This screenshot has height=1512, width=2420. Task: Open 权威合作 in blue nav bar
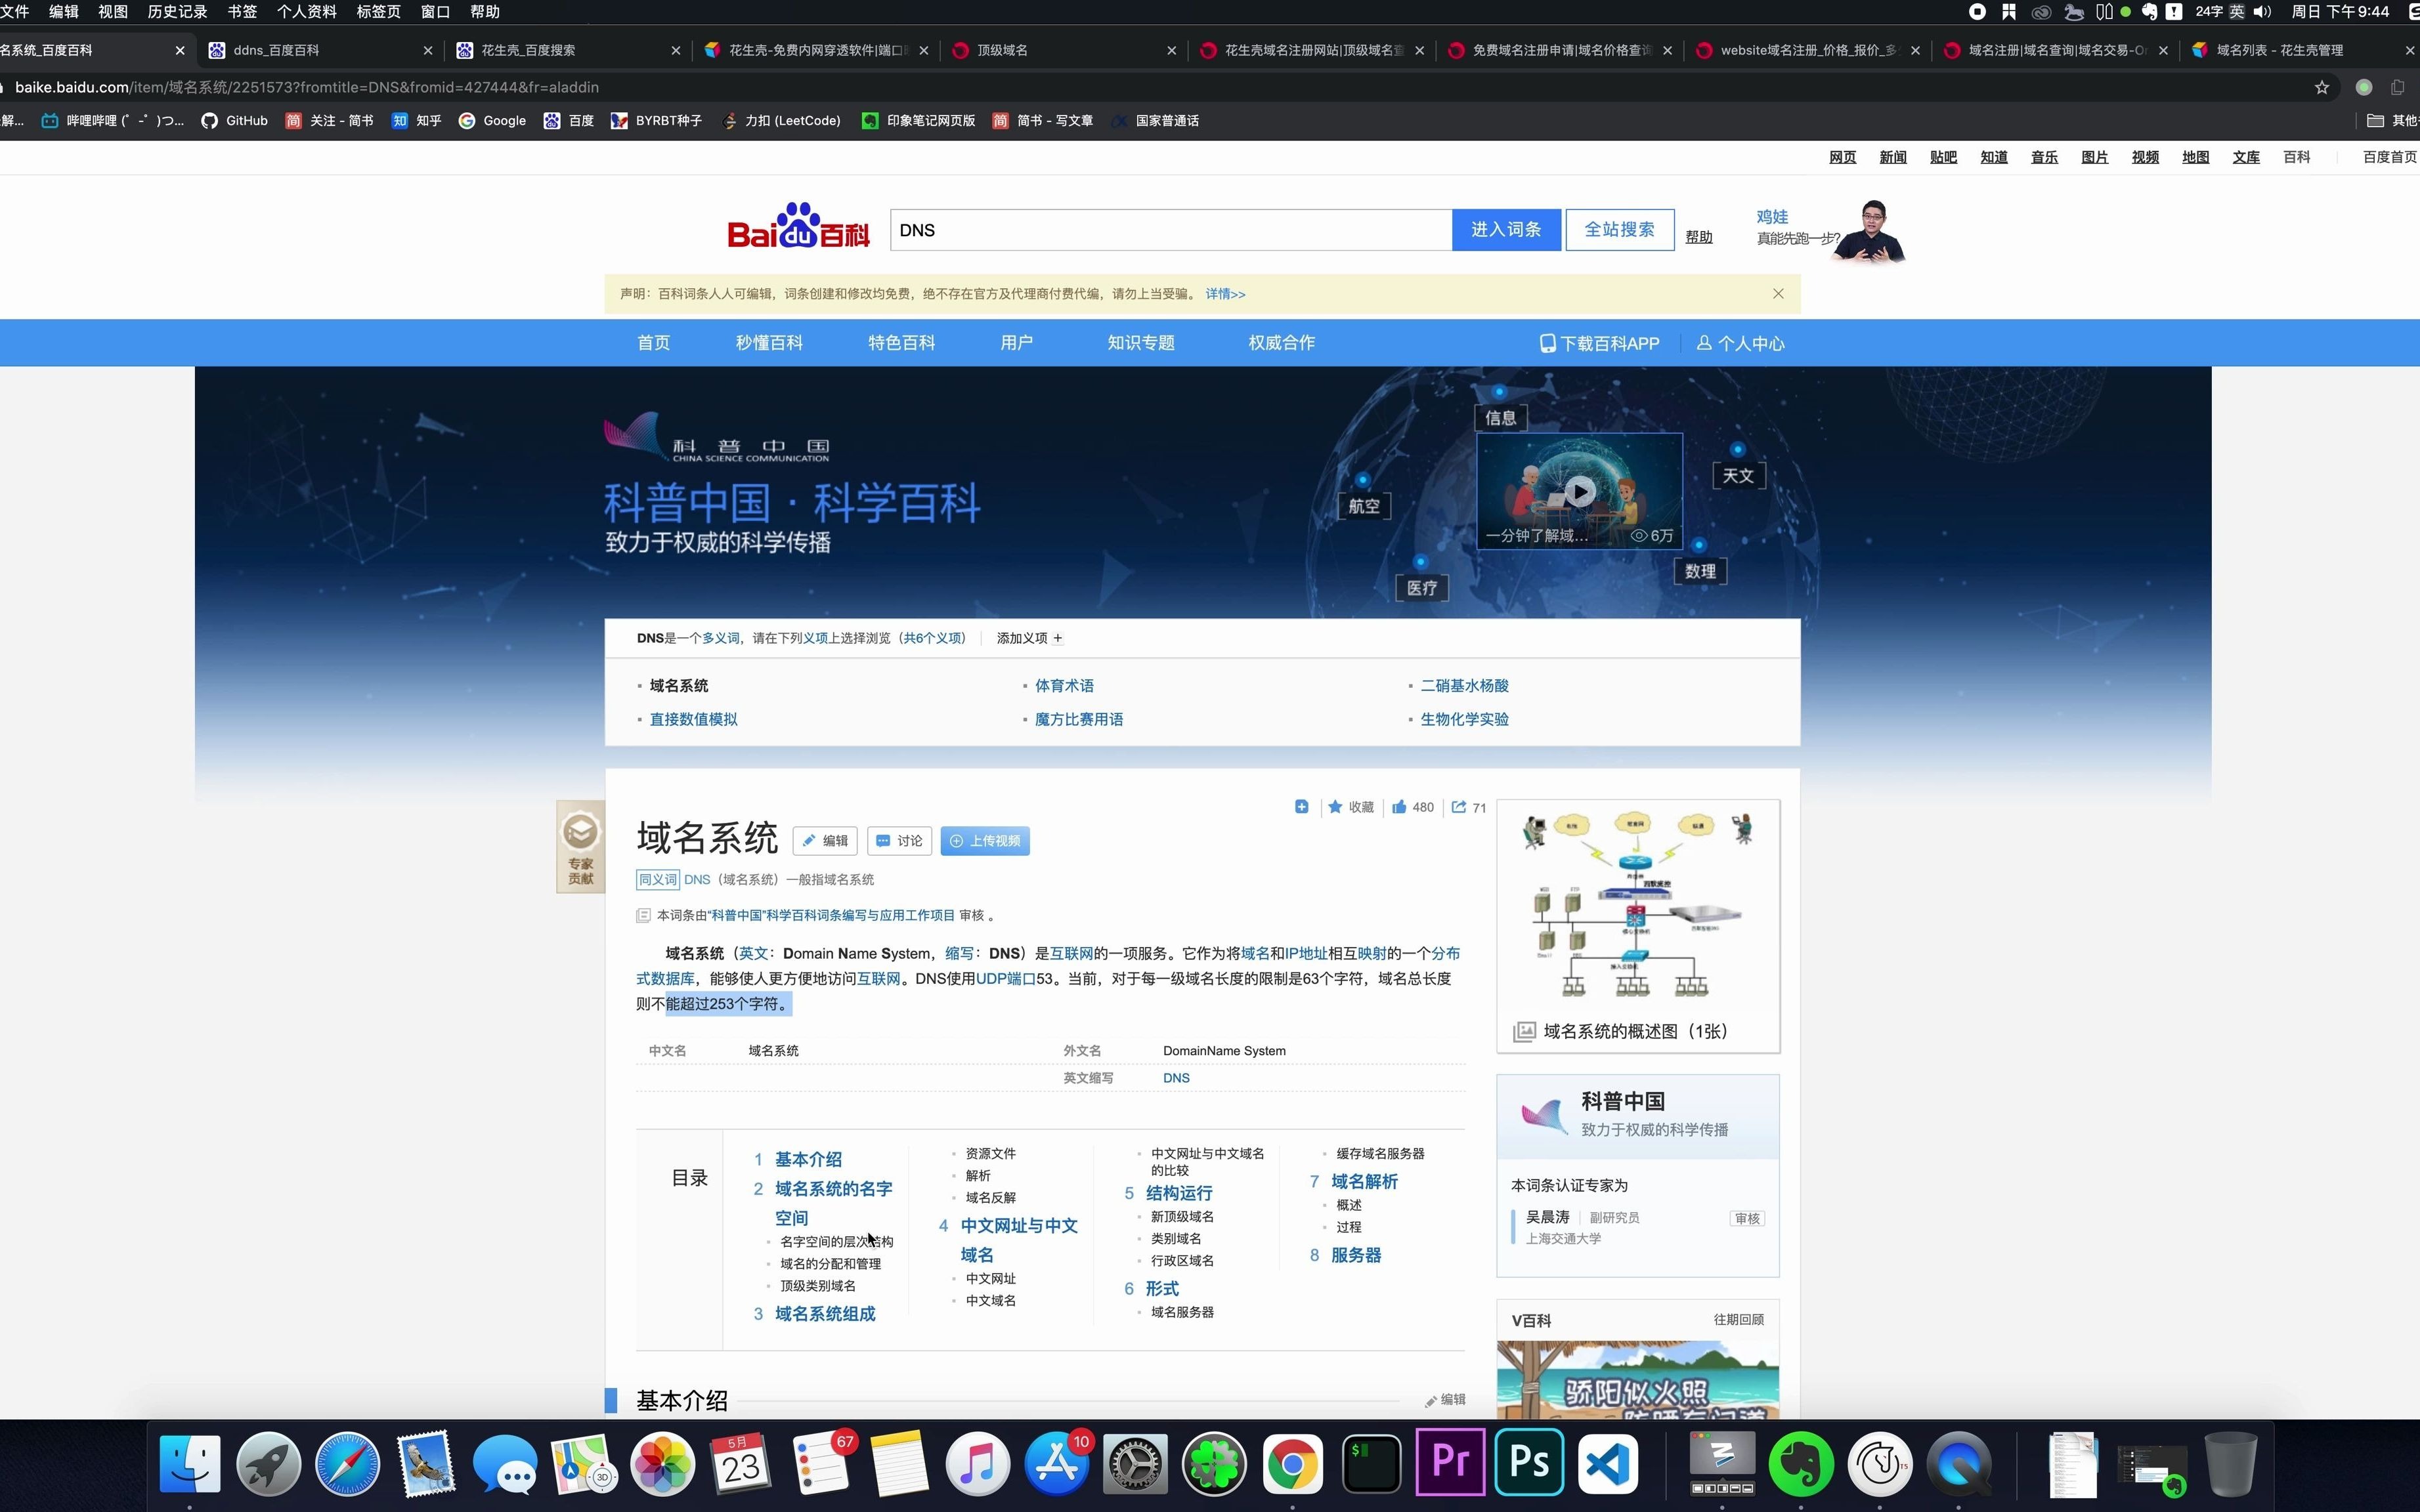[x=1282, y=343]
